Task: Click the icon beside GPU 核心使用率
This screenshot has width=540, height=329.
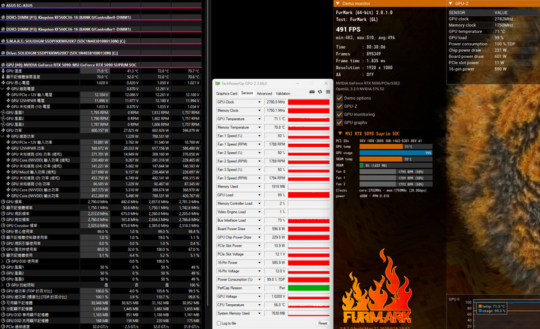Action: click(x=3, y=232)
